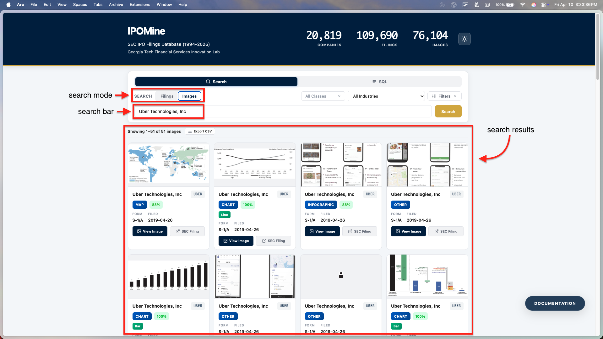Open the Apple menu
Image resolution: width=603 pixels, height=339 pixels.
[8, 4]
